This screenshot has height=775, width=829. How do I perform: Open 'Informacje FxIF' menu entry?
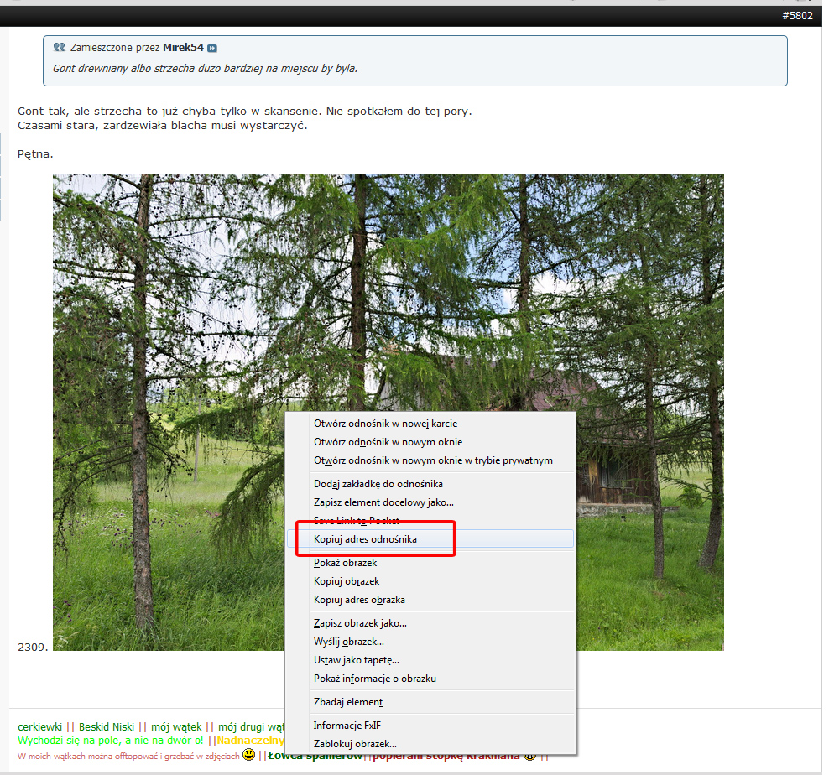347,726
